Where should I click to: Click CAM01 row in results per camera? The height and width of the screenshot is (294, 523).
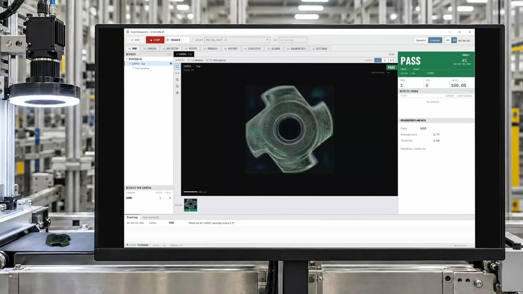pyautogui.click(x=148, y=198)
